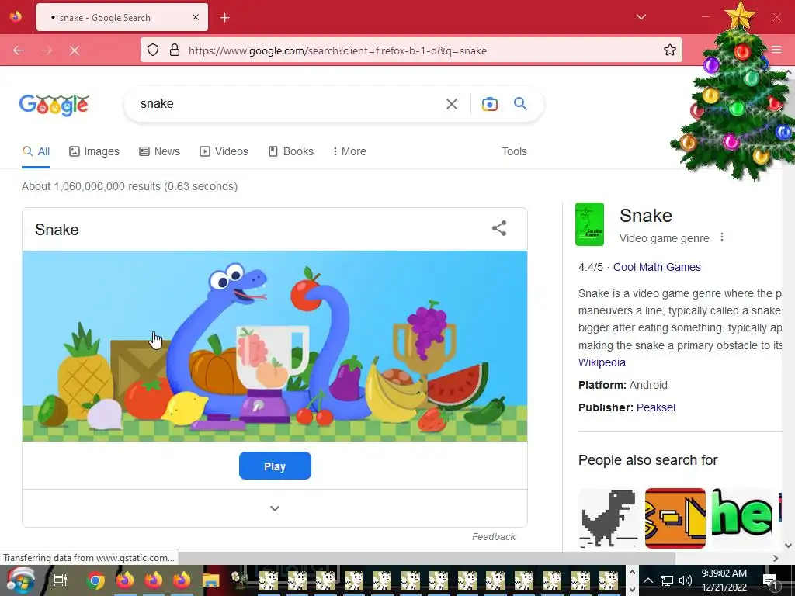Click the 'People also search for' heading
Image resolution: width=795 pixels, height=596 pixels.
[648, 460]
